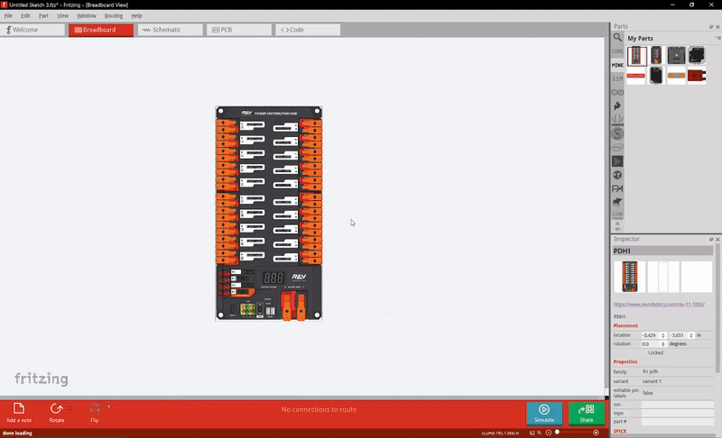722x438 pixels.
Task: Switch to the Schematic tab
Action: point(170,30)
